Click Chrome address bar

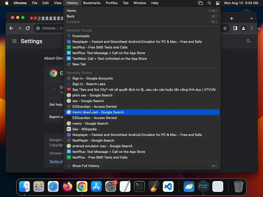pos(49,28)
